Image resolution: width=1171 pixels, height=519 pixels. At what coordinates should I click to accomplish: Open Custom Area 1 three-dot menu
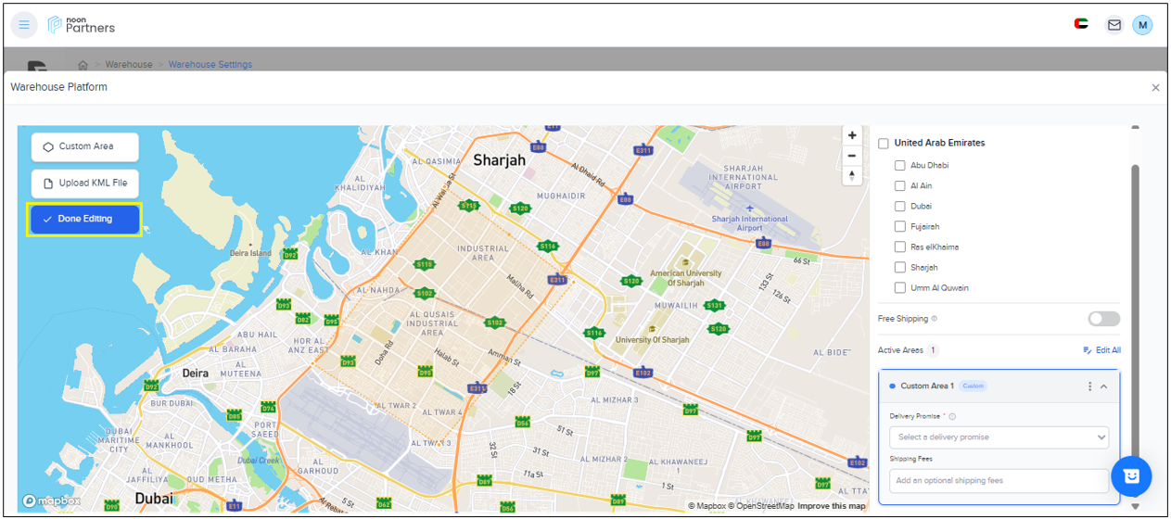pos(1089,386)
